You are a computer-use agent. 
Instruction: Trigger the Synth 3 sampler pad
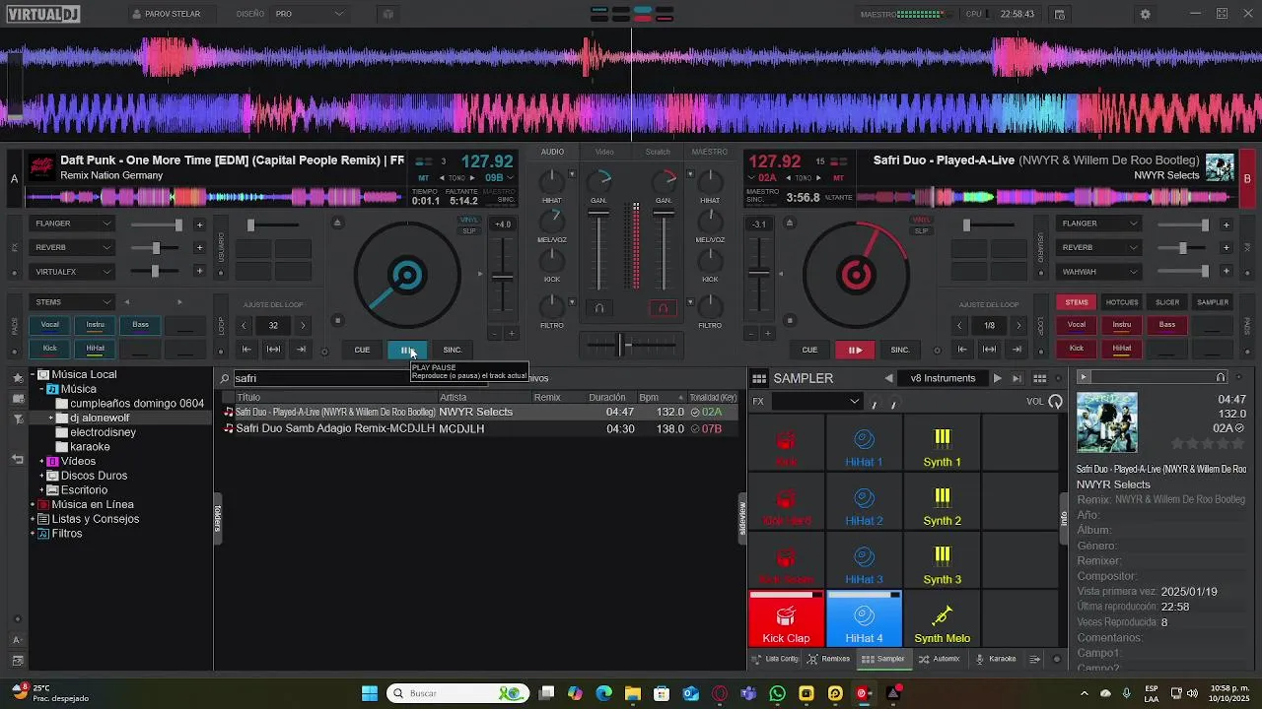942,560
